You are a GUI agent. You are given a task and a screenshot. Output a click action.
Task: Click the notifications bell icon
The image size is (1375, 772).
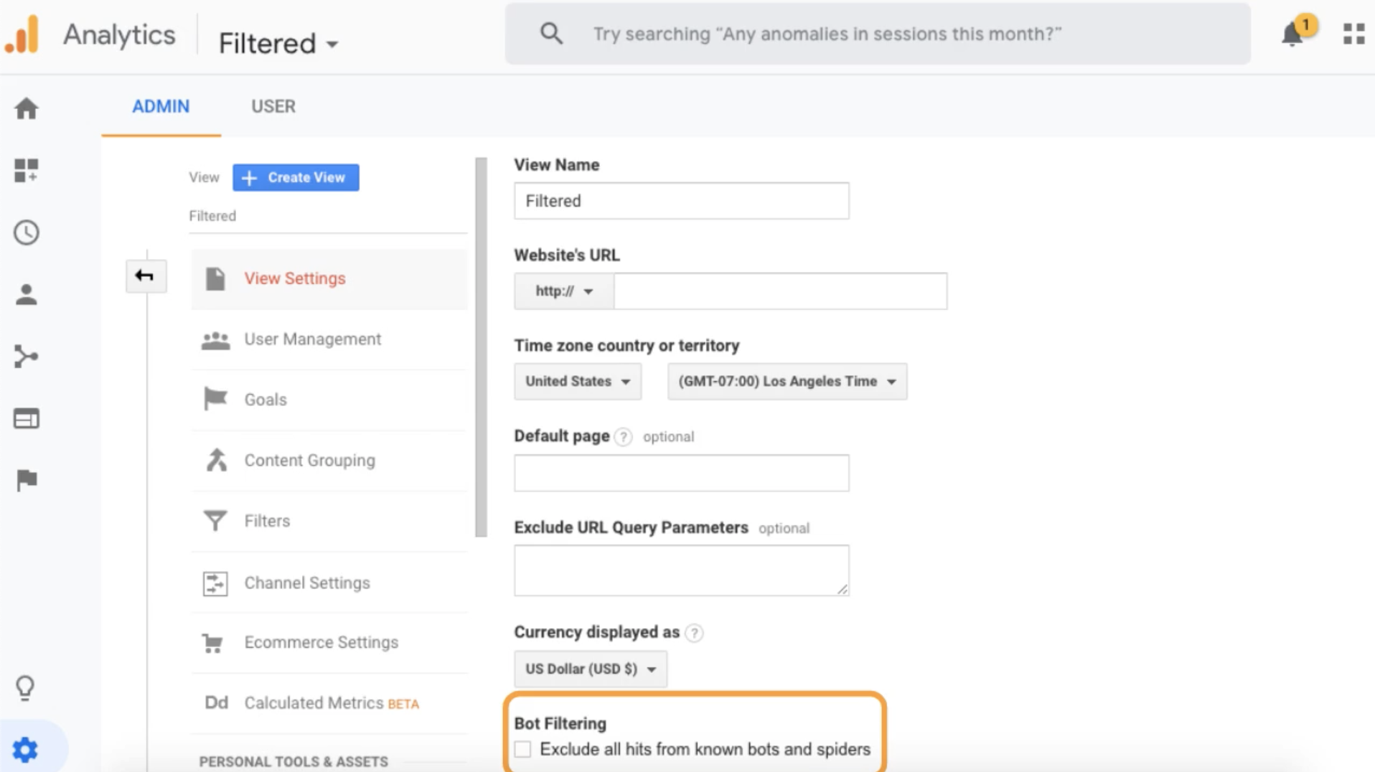[1292, 34]
